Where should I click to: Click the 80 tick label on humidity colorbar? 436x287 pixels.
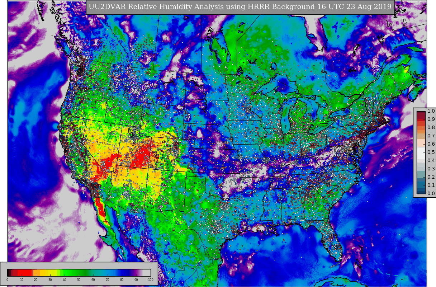122,280
